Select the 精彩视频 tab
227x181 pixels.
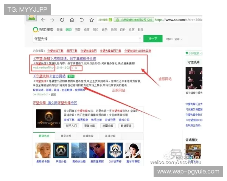(x=66, y=136)
